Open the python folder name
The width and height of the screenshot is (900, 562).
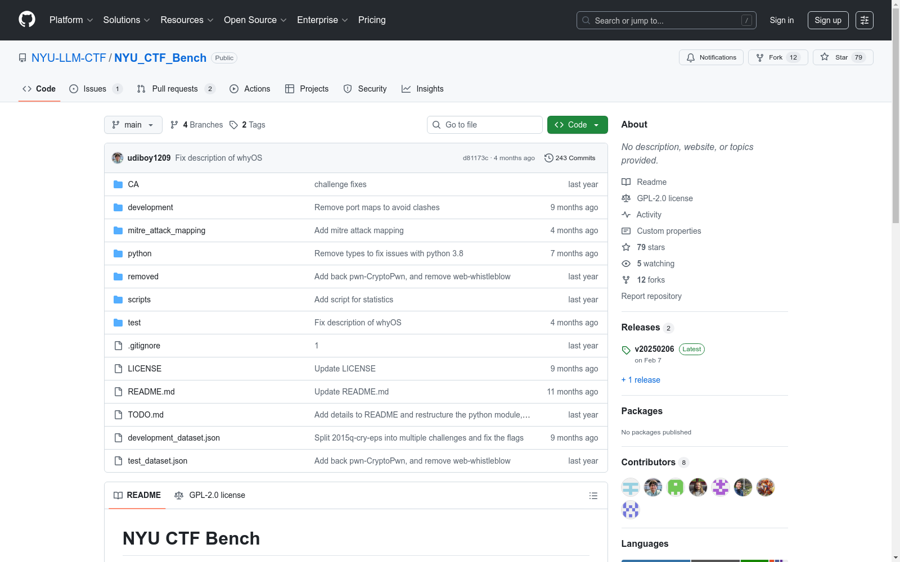pyautogui.click(x=139, y=253)
